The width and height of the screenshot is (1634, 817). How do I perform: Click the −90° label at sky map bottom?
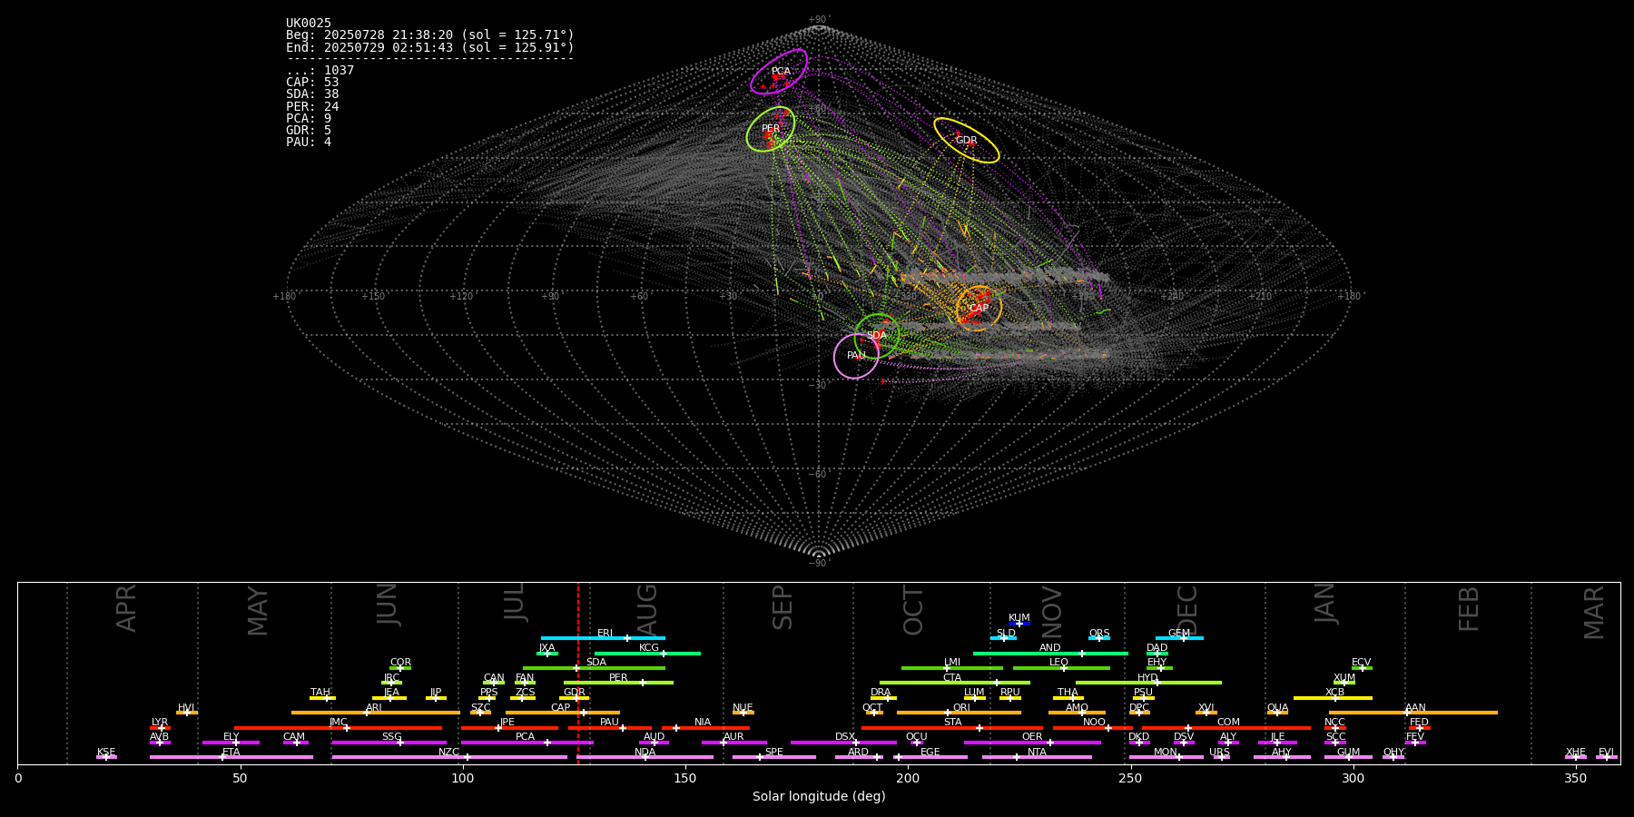coord(819,563)
